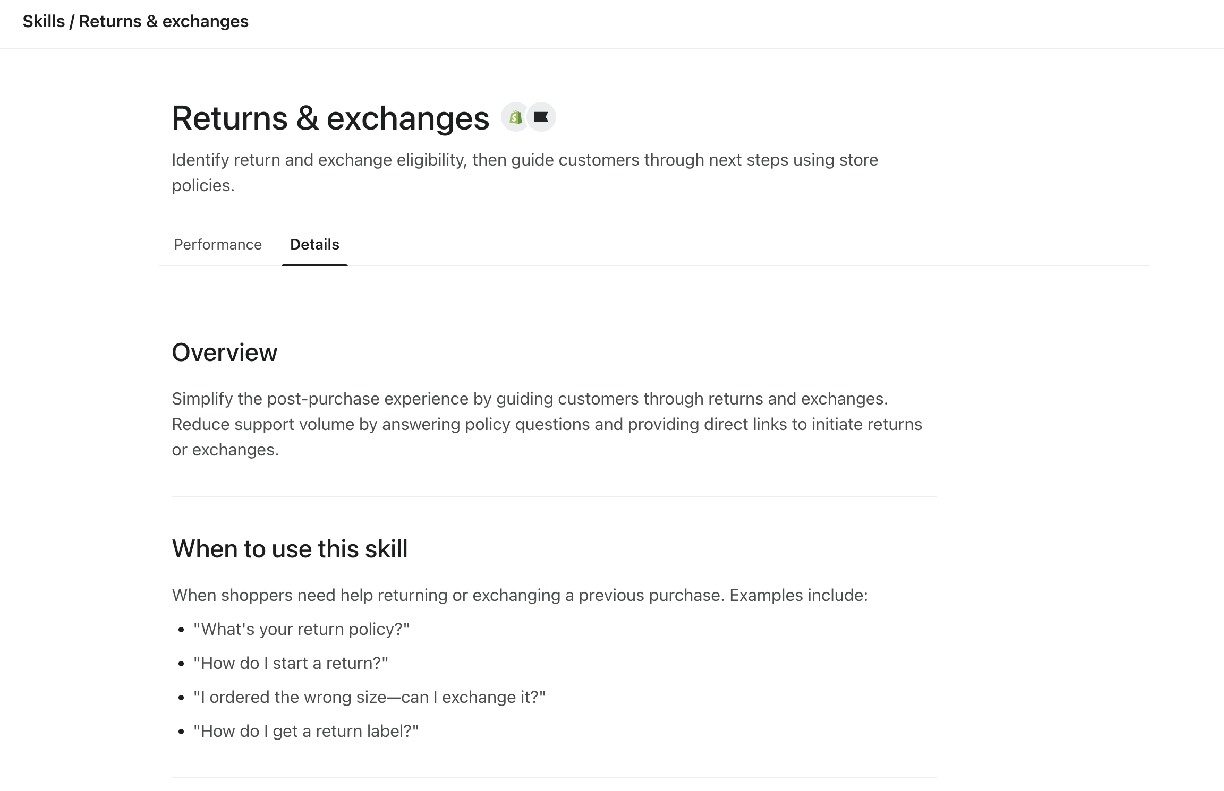
Task: Click the divider line below the examples list
Action: click(554, 778)
